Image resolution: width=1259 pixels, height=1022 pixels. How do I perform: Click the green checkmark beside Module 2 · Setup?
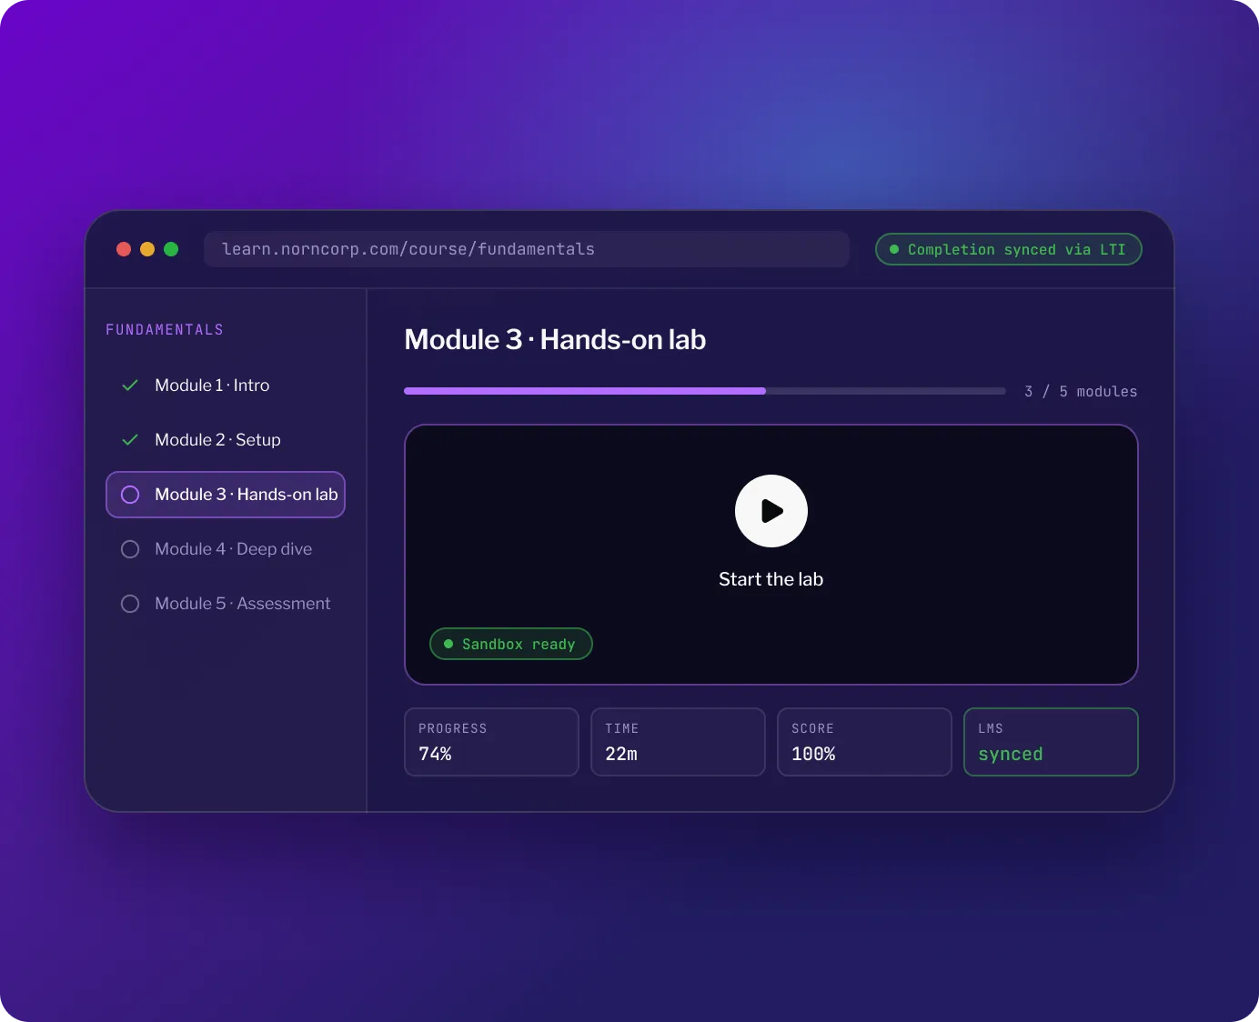[x=130, y=440]
